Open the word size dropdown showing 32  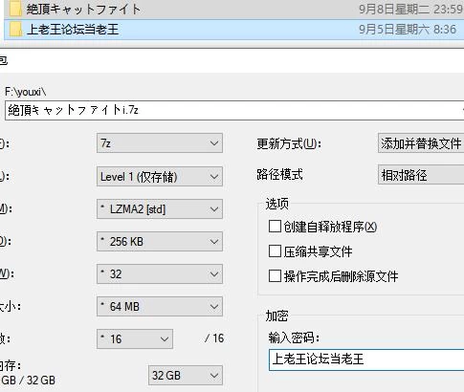click(x=160, y=274)
